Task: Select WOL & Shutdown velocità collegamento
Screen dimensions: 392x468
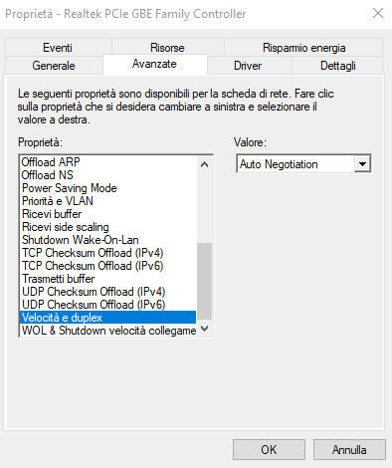Action: (108, 331)
